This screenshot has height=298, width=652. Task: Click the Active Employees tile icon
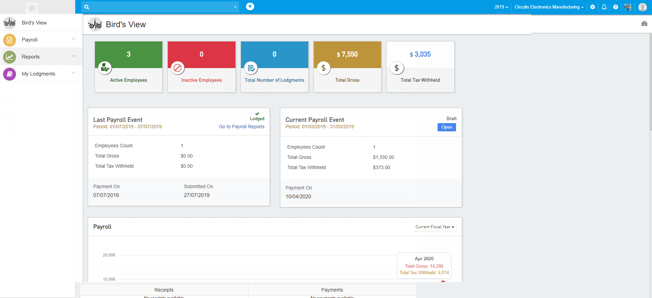coord(105,68)
